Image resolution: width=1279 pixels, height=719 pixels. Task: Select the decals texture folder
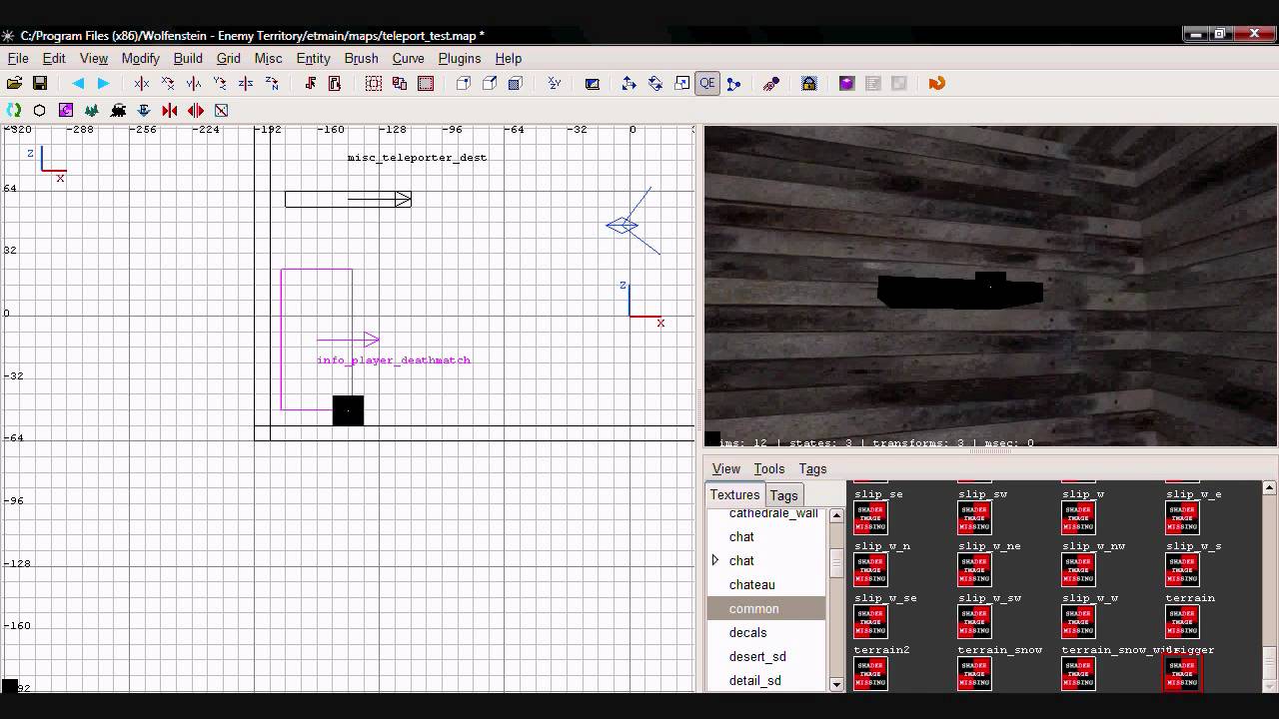pyautogui.click(x=766, y=632)
